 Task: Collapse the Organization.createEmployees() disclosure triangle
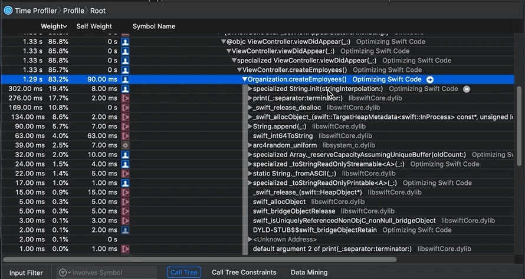(245, 79)
